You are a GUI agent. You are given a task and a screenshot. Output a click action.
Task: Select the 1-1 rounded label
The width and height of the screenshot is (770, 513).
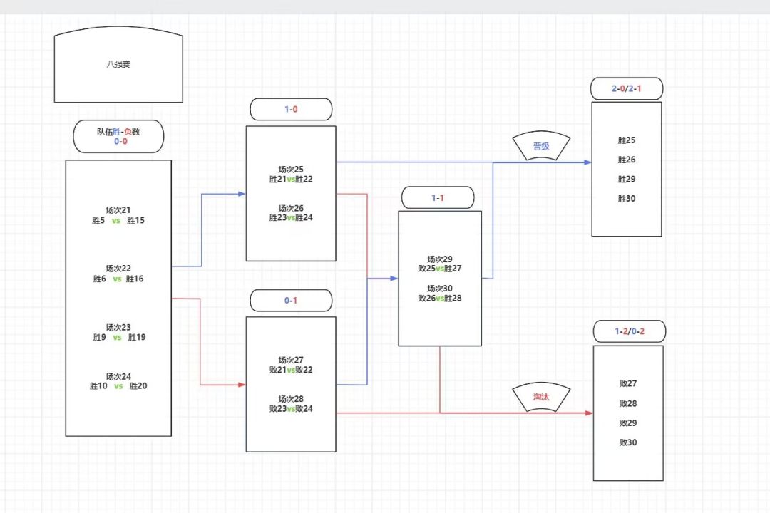click(438, 198)
